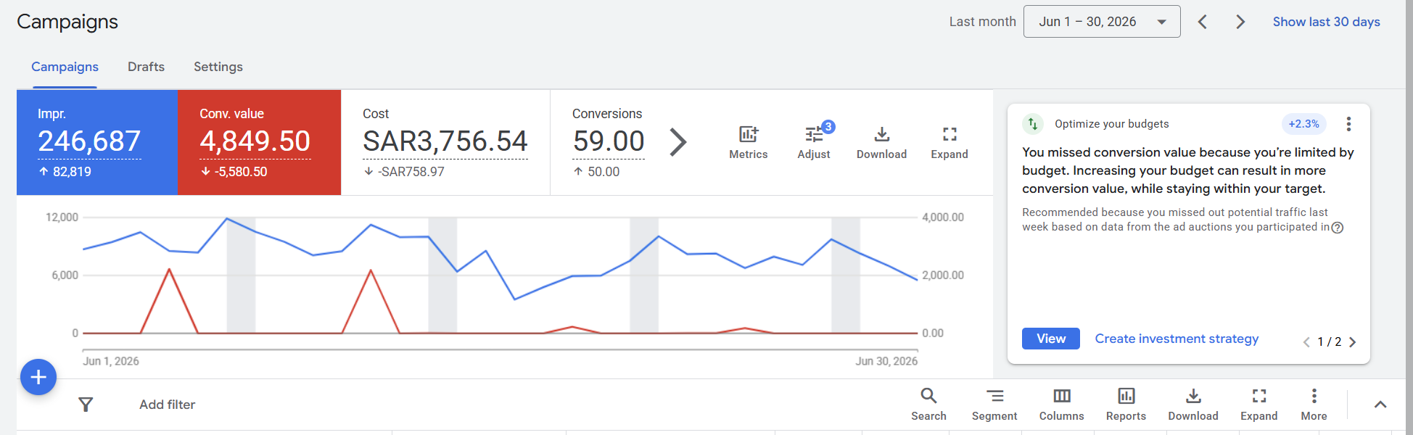
Task: Open the recommendation card three-dot menu
Action: click(1348, 124)
